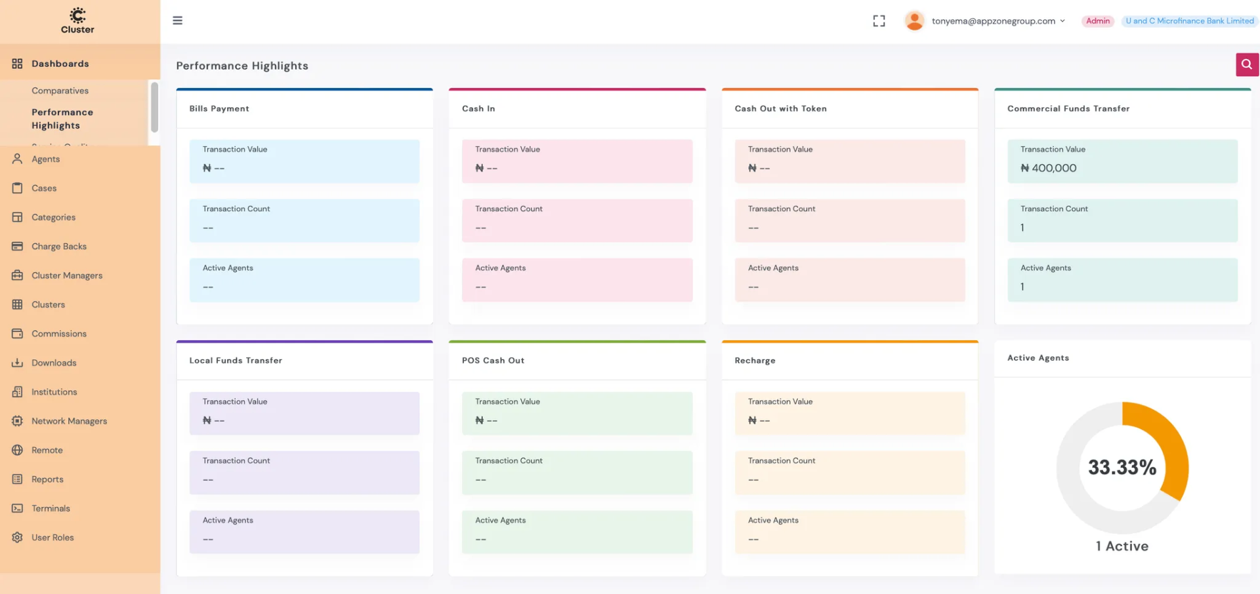Open the Network Managers icon
Image resolution: width=1260 pixels, height=594 pixels.
16,420
